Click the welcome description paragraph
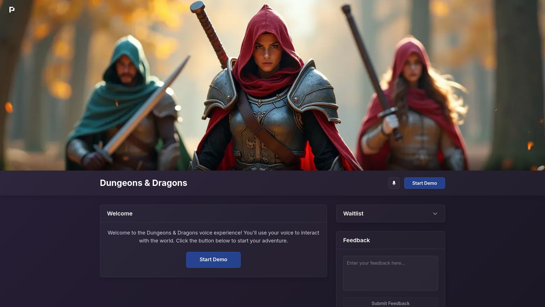 coord(213,237)
